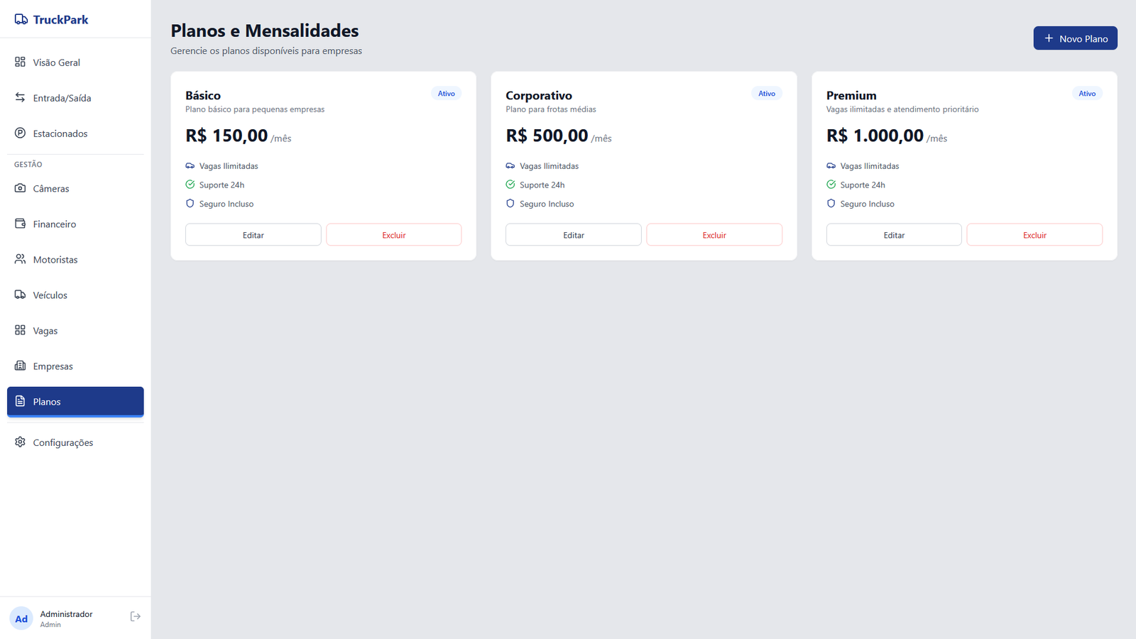
Task: Click the TruckPark logo icon
Action: 20,19
